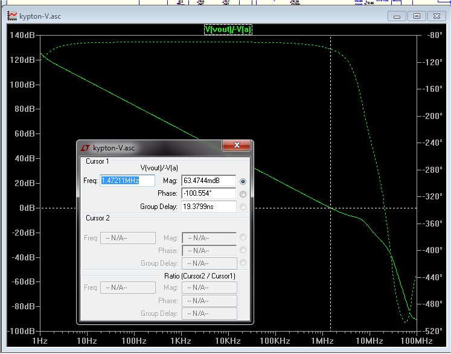Click the 10KHz frequency axis label
451x354 pixels.
(x=228, y=341)
